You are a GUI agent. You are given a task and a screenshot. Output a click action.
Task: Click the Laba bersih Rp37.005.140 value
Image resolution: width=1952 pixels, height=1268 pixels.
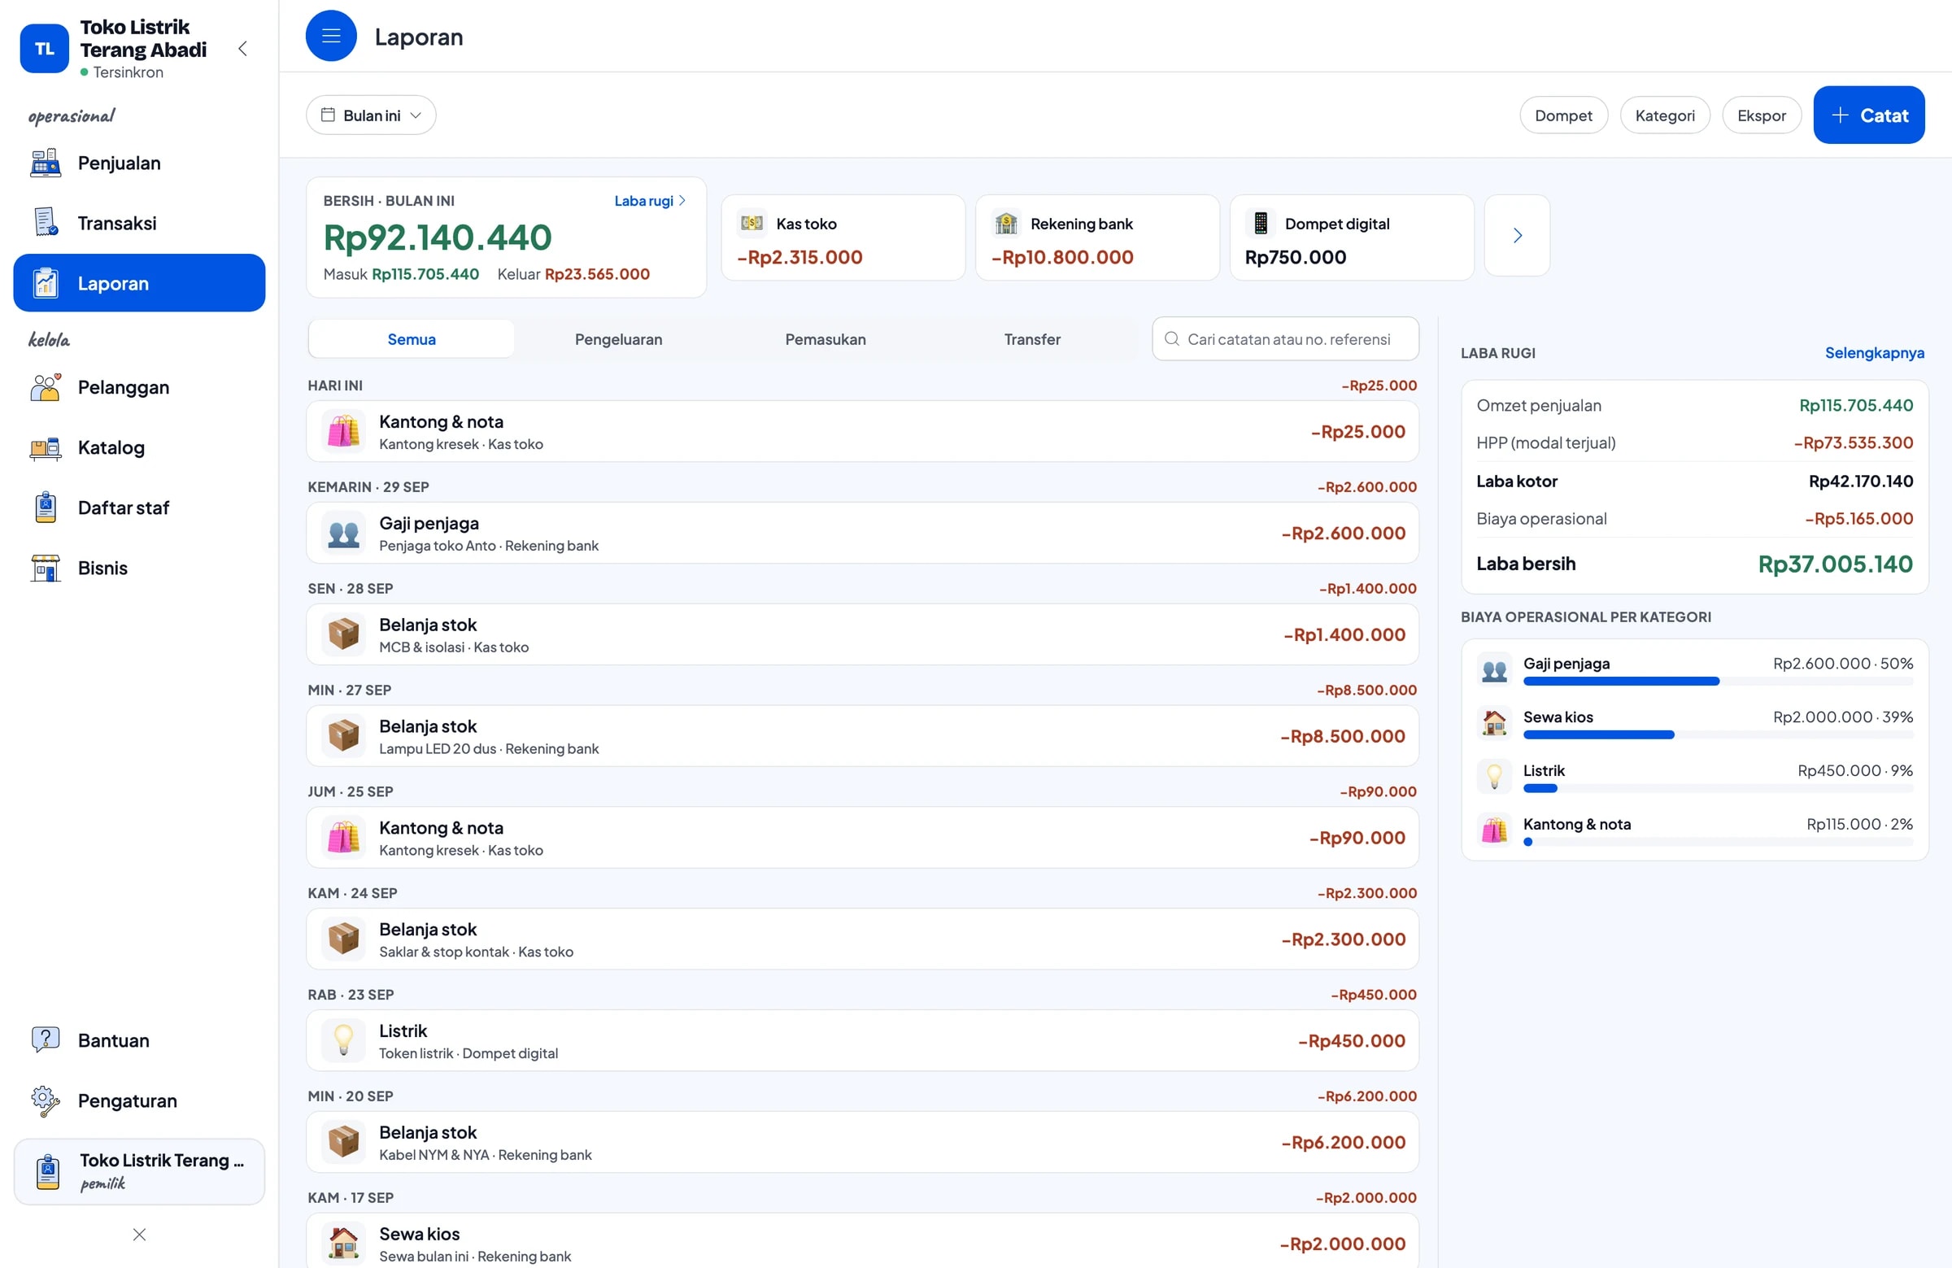pyautogui.click(x=1835, y=564)
